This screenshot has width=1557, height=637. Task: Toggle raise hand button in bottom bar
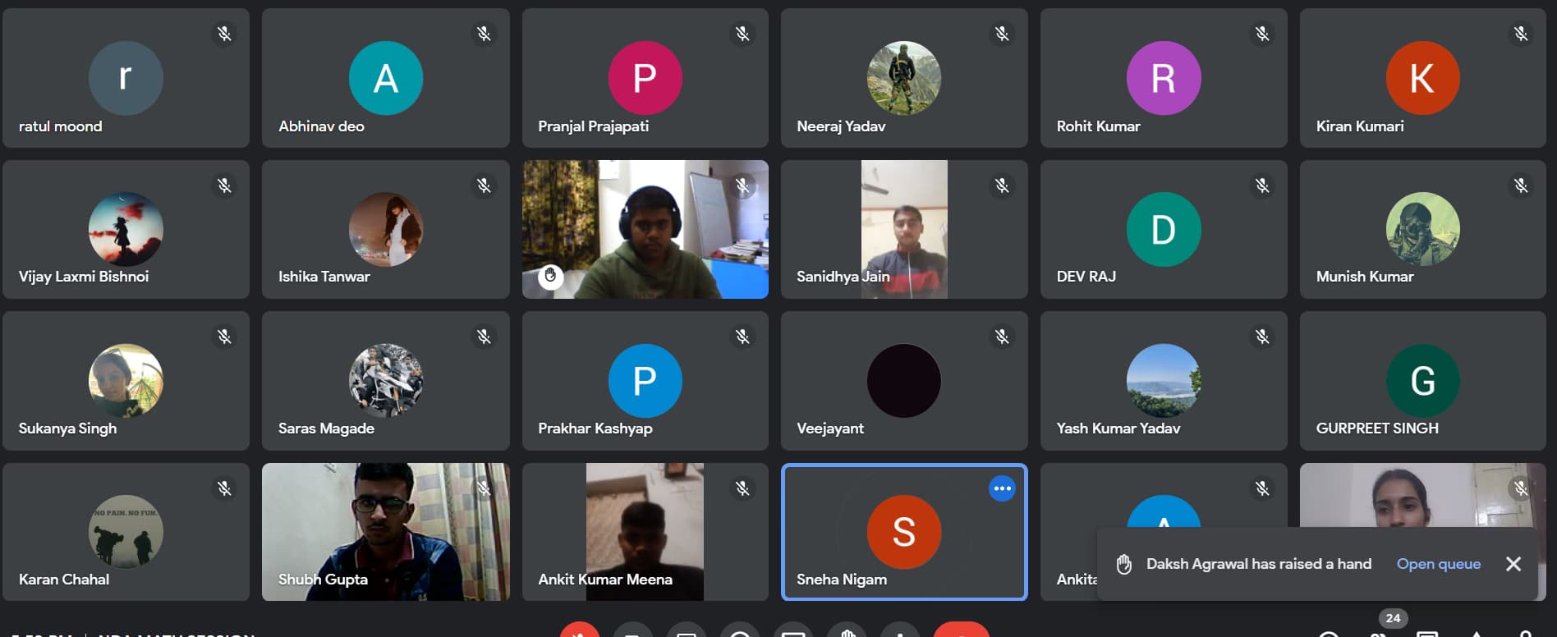click(847, 631)
